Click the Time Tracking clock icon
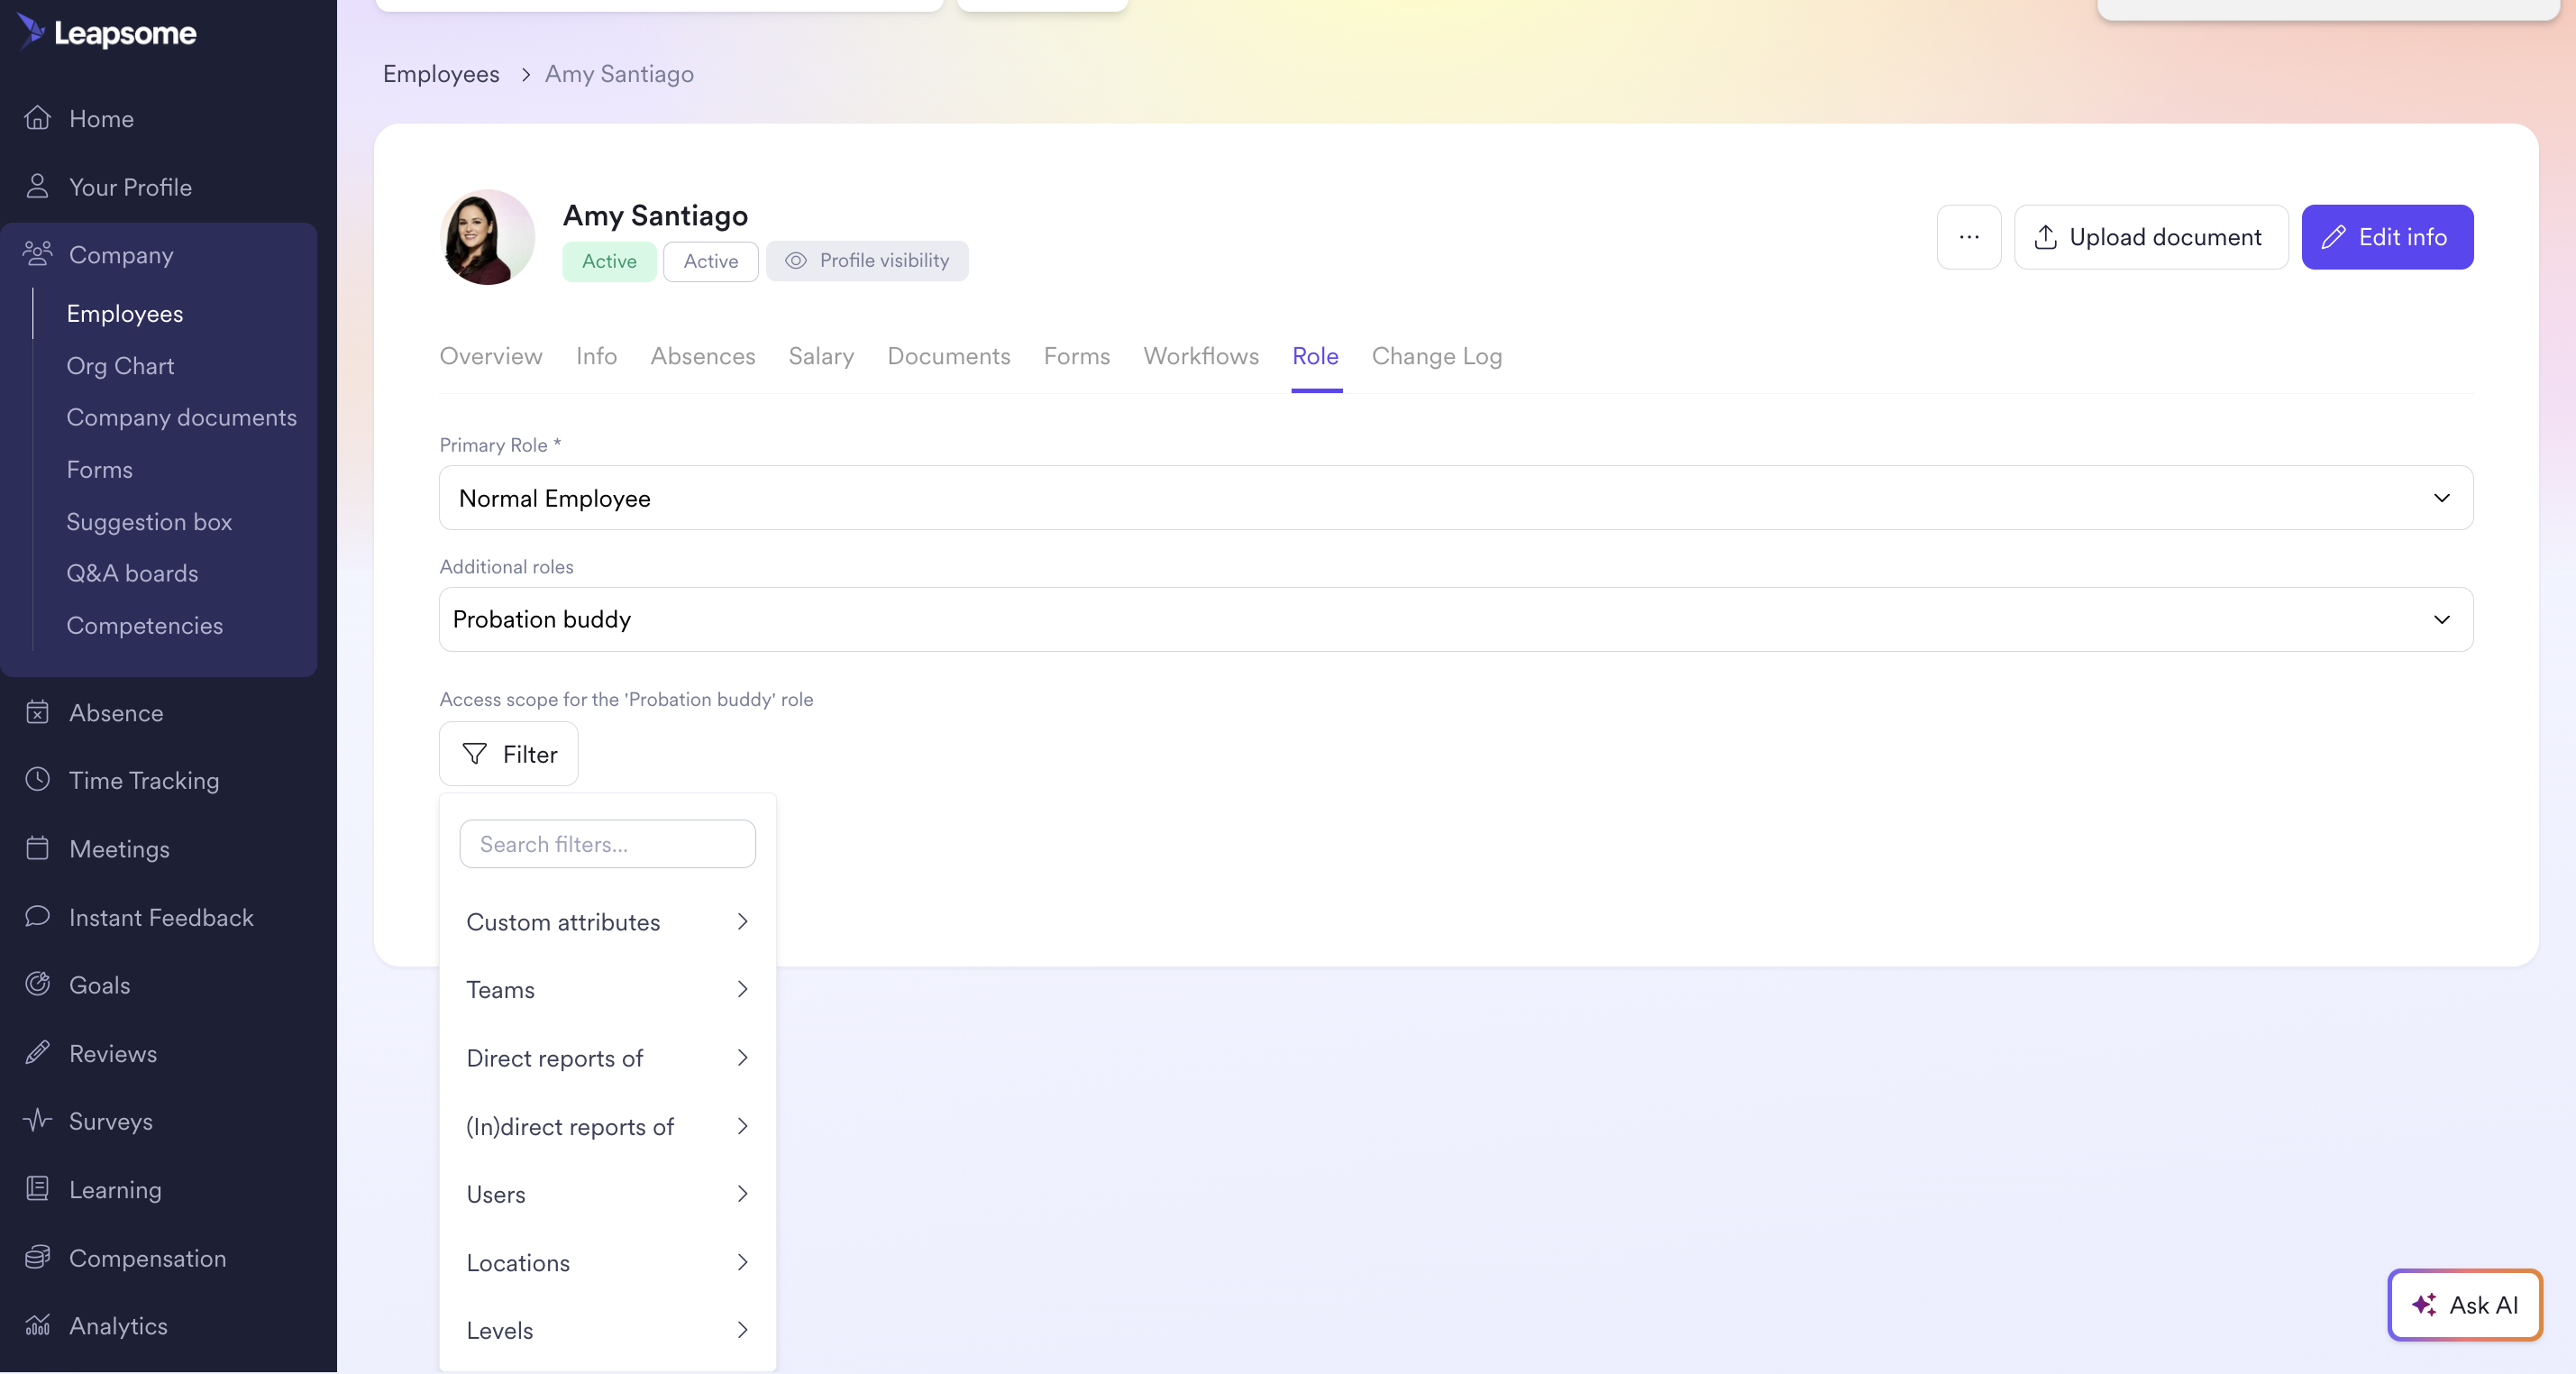The image size is (2576, 1374). pyautogui.click(x=37, y=780)
